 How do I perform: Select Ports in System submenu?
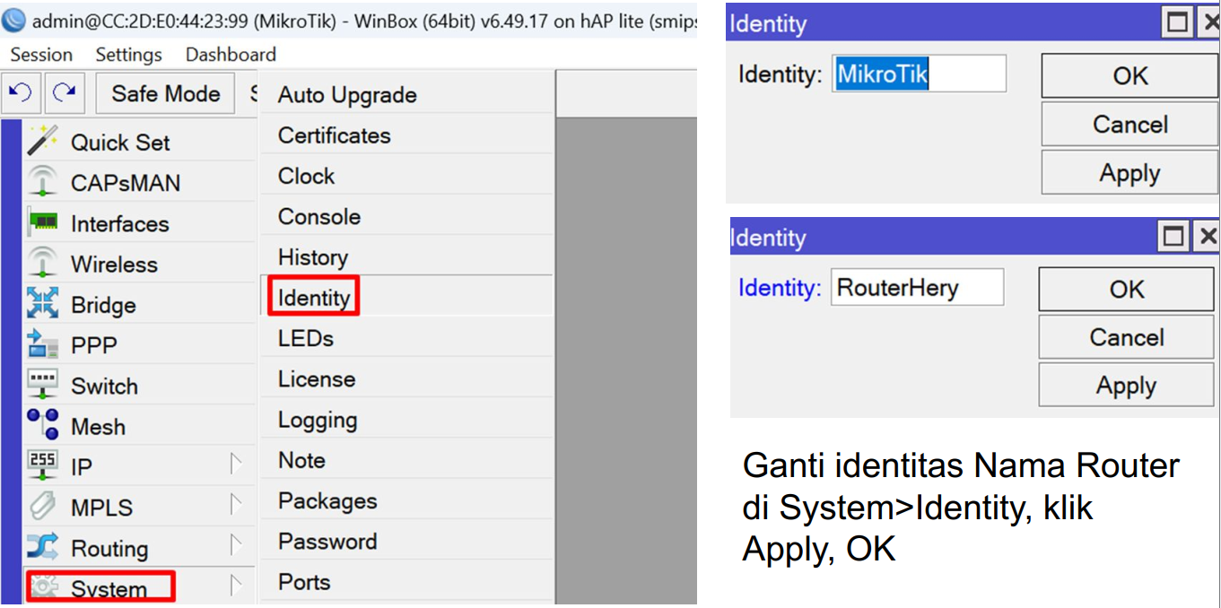pos(406,582)
